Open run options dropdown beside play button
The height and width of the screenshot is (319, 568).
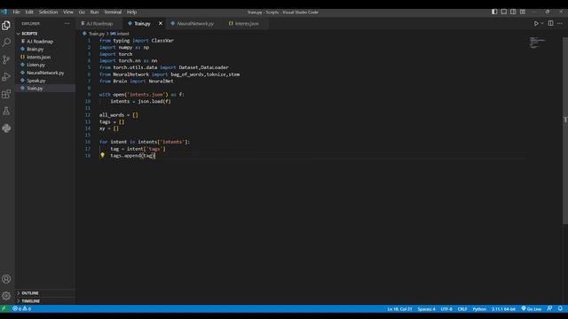(x=542, y=24)
